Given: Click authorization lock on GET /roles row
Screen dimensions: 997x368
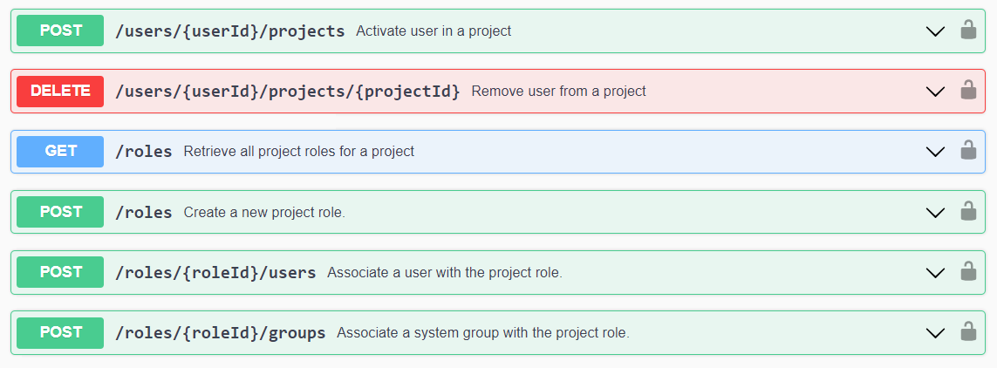Looking at the screenshot, I should coord(967,151).
